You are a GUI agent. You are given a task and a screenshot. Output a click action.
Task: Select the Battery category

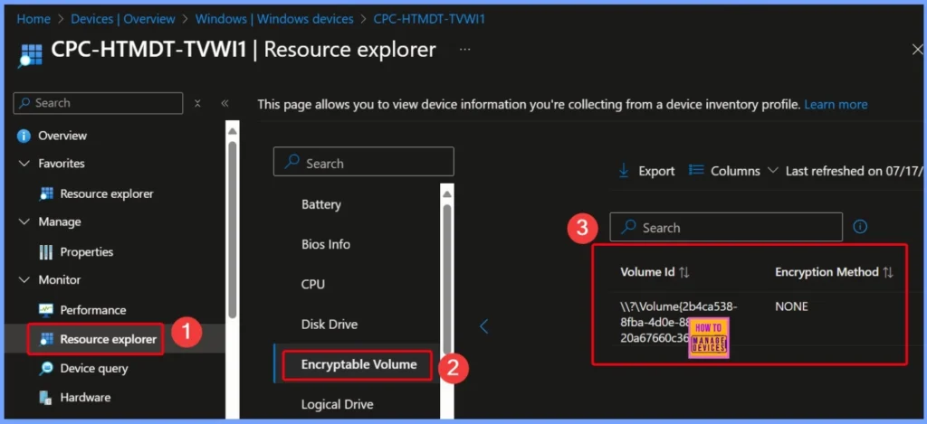pos(321,204)
